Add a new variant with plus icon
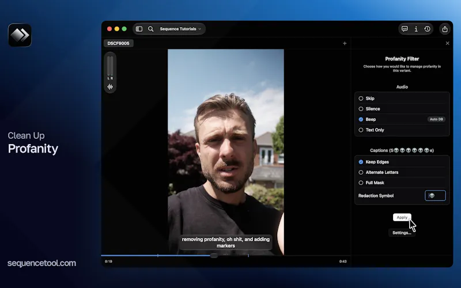Screen dimensions: 461x288 point(345,44)
